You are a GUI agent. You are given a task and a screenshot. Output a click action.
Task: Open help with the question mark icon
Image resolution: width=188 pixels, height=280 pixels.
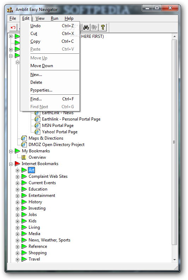(103, 28)
